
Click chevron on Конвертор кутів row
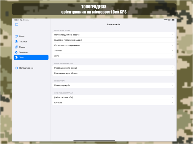coord(172,85)
